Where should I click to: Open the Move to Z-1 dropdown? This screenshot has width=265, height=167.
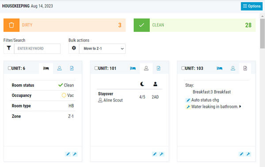(x=102, y=49)
